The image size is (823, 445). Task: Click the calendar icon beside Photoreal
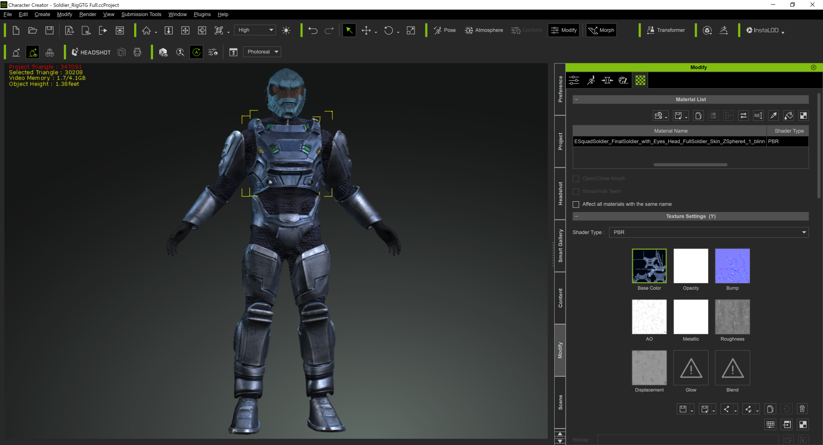point(233,52)
